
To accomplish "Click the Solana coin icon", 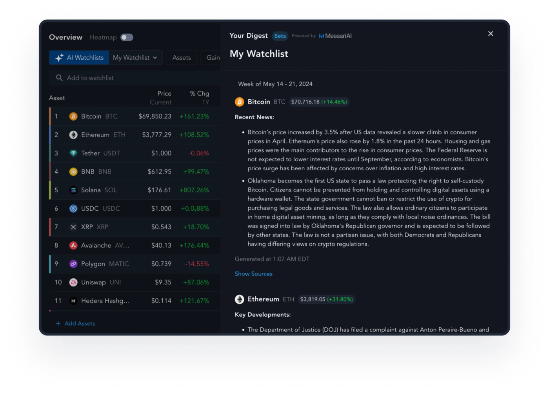I will 73,190.
